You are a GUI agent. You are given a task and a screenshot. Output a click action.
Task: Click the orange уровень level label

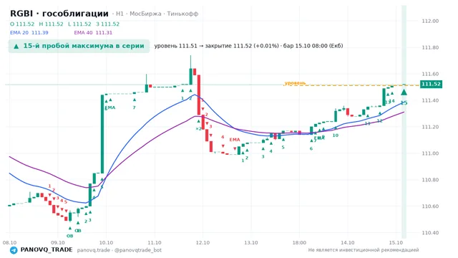tap(295, 83)
